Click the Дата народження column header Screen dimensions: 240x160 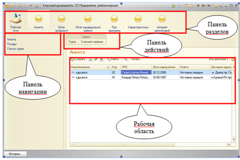pyautogui.click(x=165, y=67)
